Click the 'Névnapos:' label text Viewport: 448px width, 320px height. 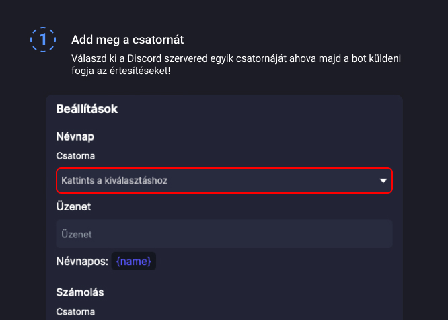pyautogui.click(x=82, y=261)
